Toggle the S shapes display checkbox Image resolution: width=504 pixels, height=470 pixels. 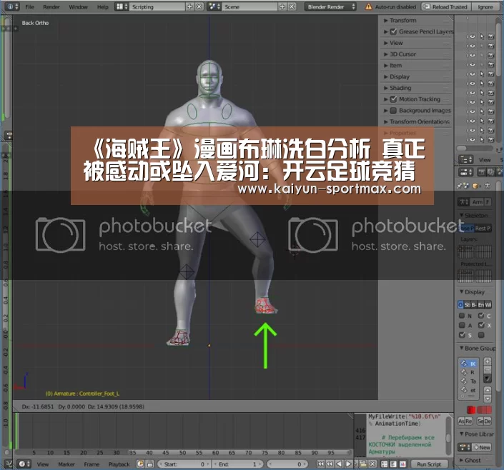point(462,335)
